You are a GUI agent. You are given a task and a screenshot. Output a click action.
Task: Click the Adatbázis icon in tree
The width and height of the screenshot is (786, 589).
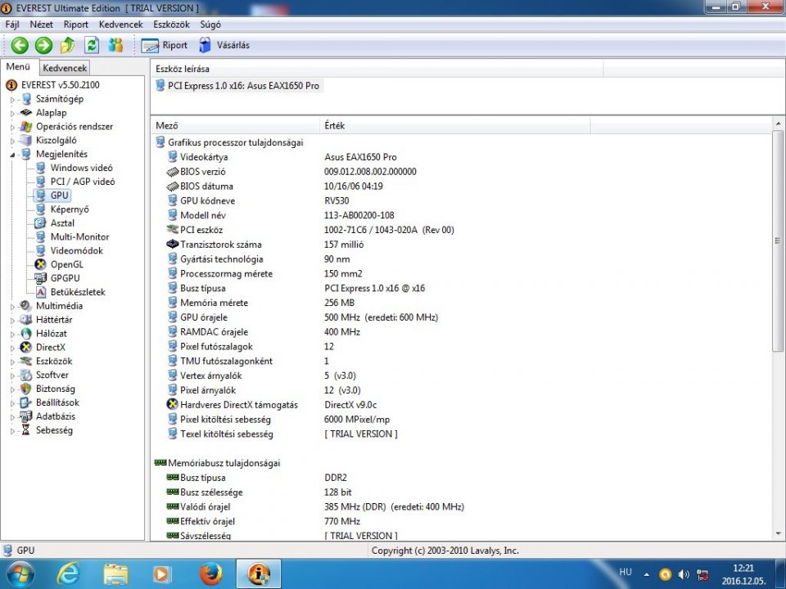pos(25,416)
